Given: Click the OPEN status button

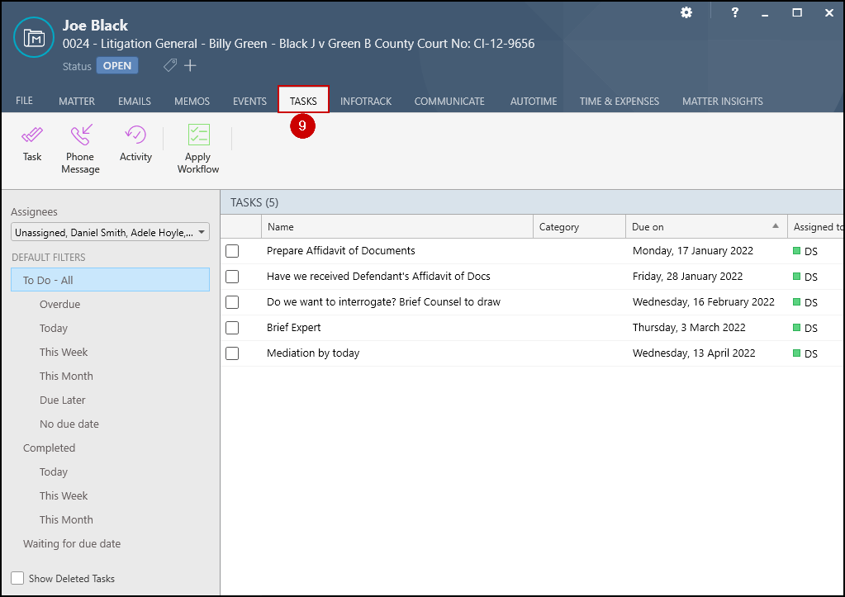Looking at the screenshot, I should pyautogui.click(x=117, y=66).
